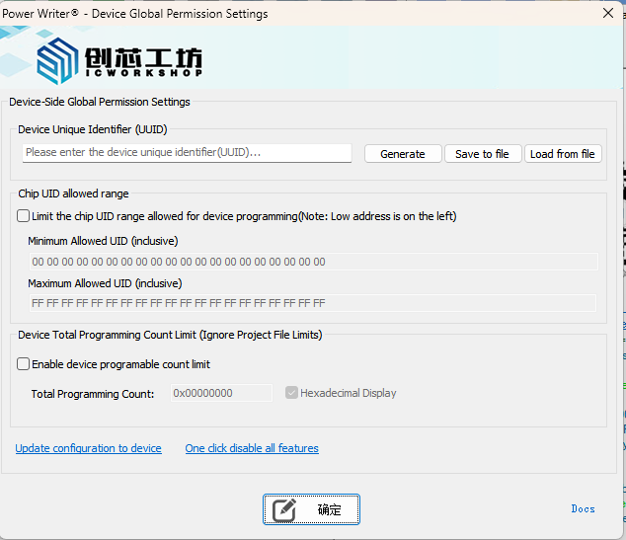
Task: Click the confirm 确定 button
Action: coord(311,509)
